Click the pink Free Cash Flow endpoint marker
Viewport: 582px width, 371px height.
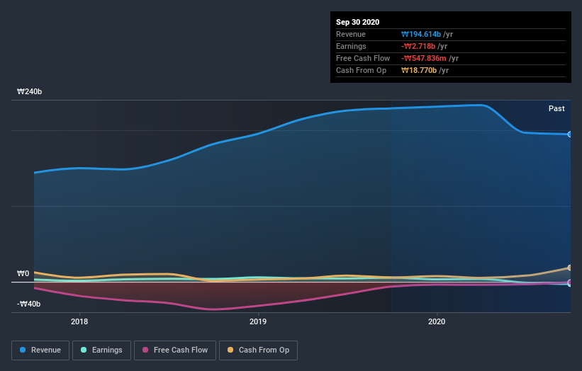(570, 282)
